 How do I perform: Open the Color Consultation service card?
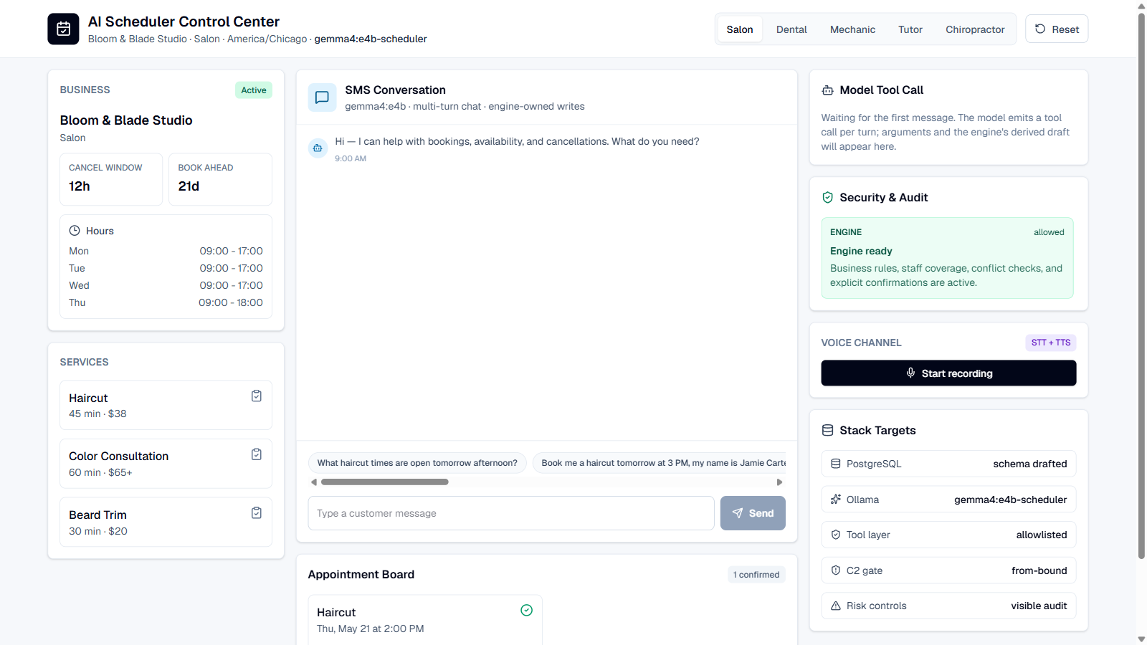pyautogui.click(x=166, y=464)
